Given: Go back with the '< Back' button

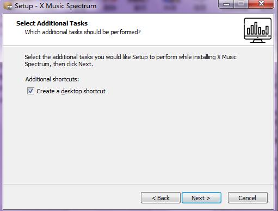Looking at the screenshot, I should (160, 198).
